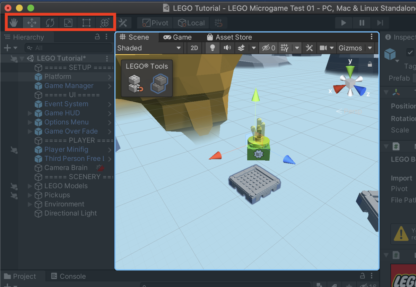This screenshot has height=287, width=416.
Task: Open the Console tab
Action: [x=68, y=276]
